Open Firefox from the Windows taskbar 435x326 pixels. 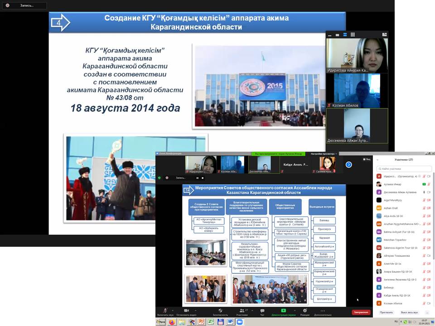172,322
